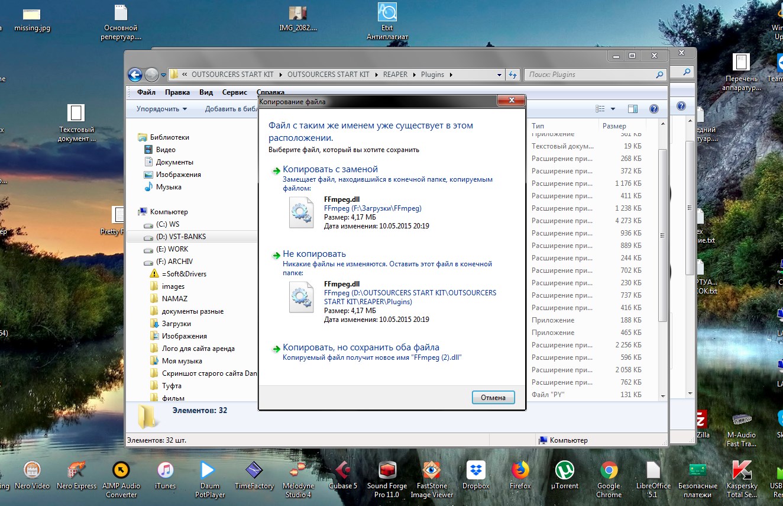Open Файл menu in Explorer

point(146,92)
